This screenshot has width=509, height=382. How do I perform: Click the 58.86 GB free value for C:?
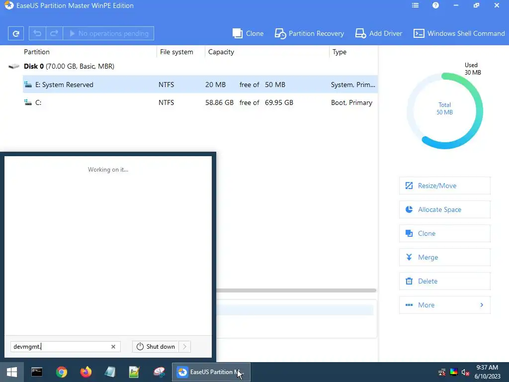(x=219, y=102)
